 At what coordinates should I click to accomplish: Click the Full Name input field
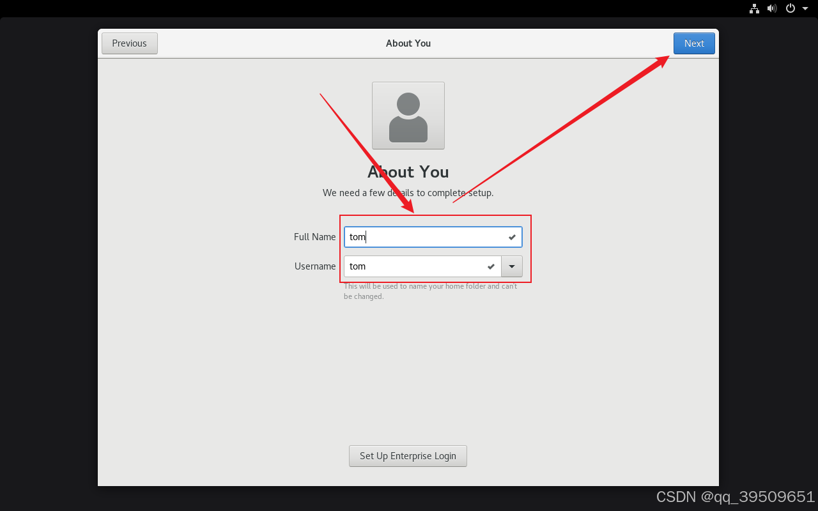(x=433, y=237)
